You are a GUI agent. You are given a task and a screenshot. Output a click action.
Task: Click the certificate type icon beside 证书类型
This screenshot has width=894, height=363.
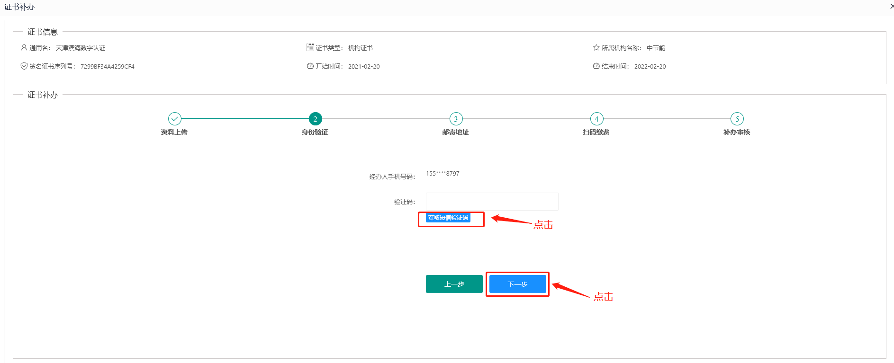tap(310, 47)
